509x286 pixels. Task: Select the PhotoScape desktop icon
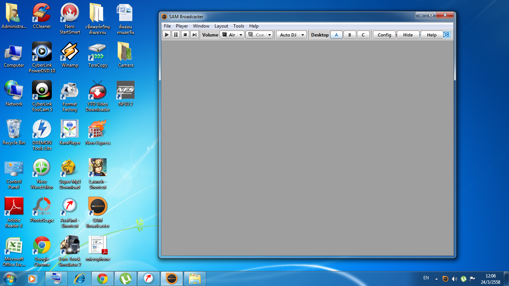coord(42,210)
